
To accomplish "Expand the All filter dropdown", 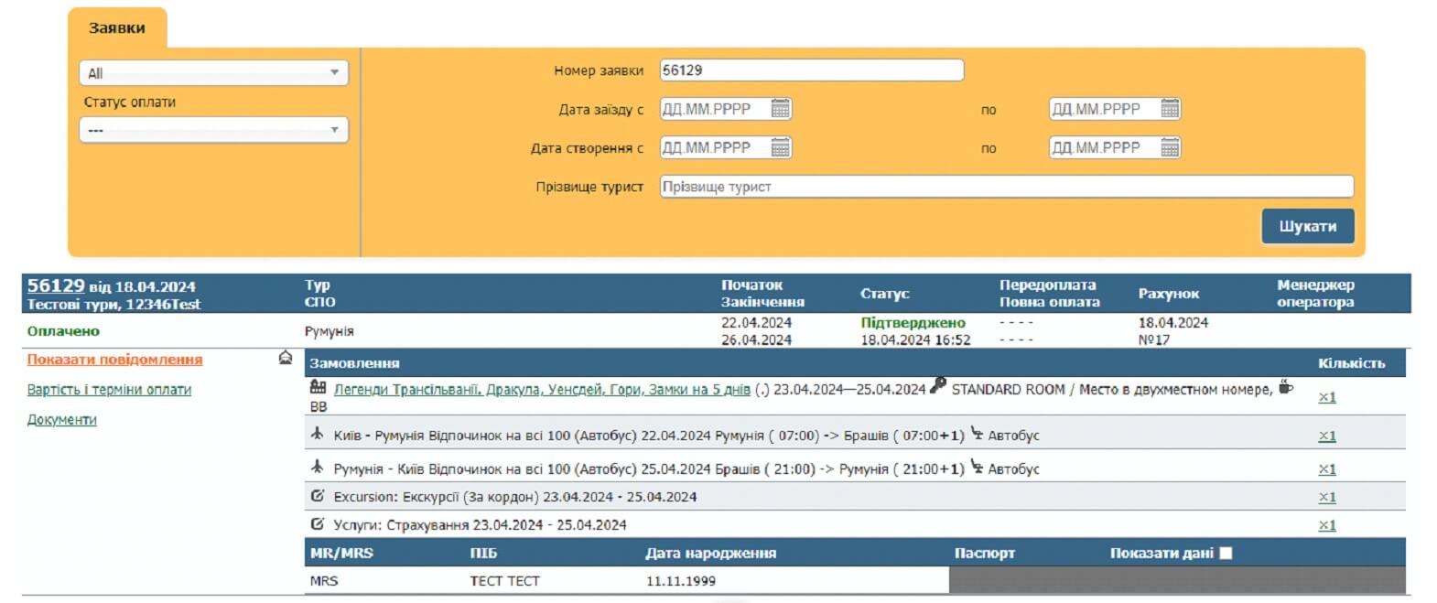I will click(x=213, y=73).
